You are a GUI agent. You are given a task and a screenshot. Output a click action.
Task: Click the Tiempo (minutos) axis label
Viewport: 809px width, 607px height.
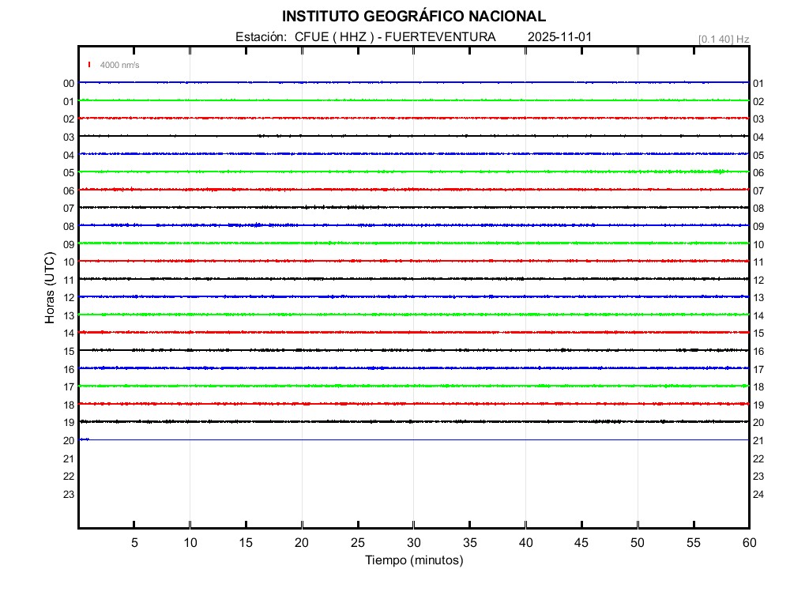coord(413,560)
